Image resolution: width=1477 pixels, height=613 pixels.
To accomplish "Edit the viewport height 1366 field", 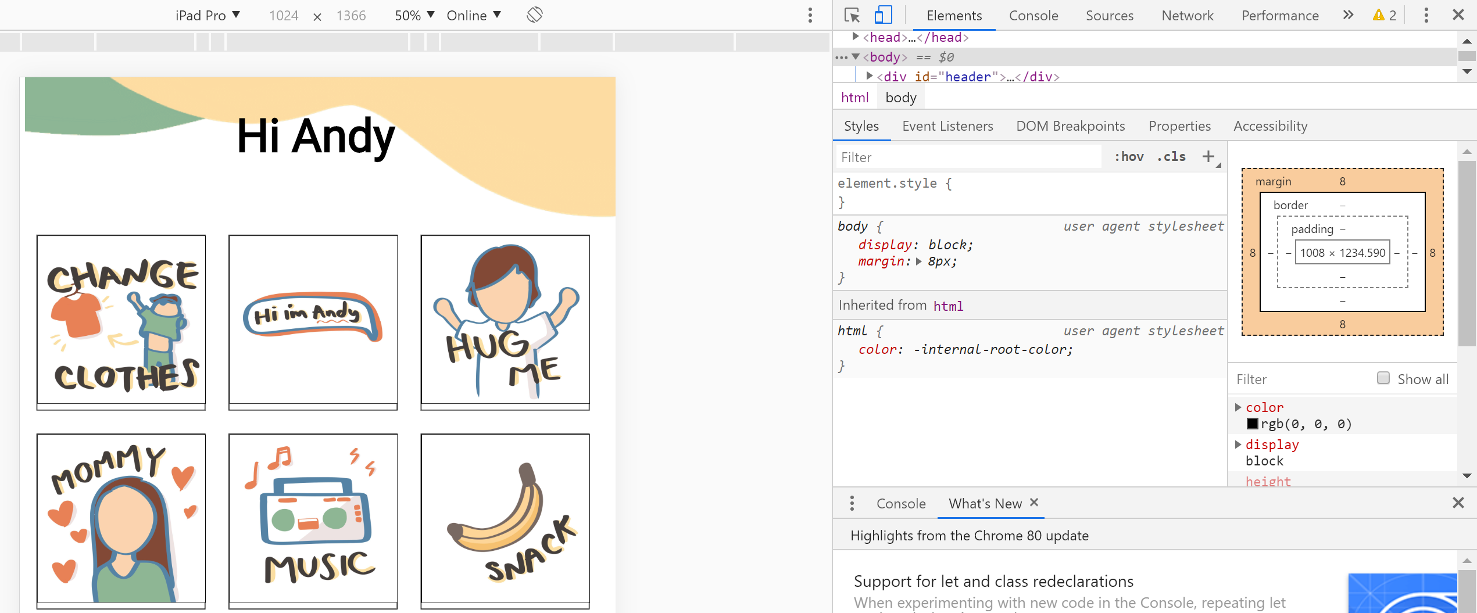I will point(351,16).
